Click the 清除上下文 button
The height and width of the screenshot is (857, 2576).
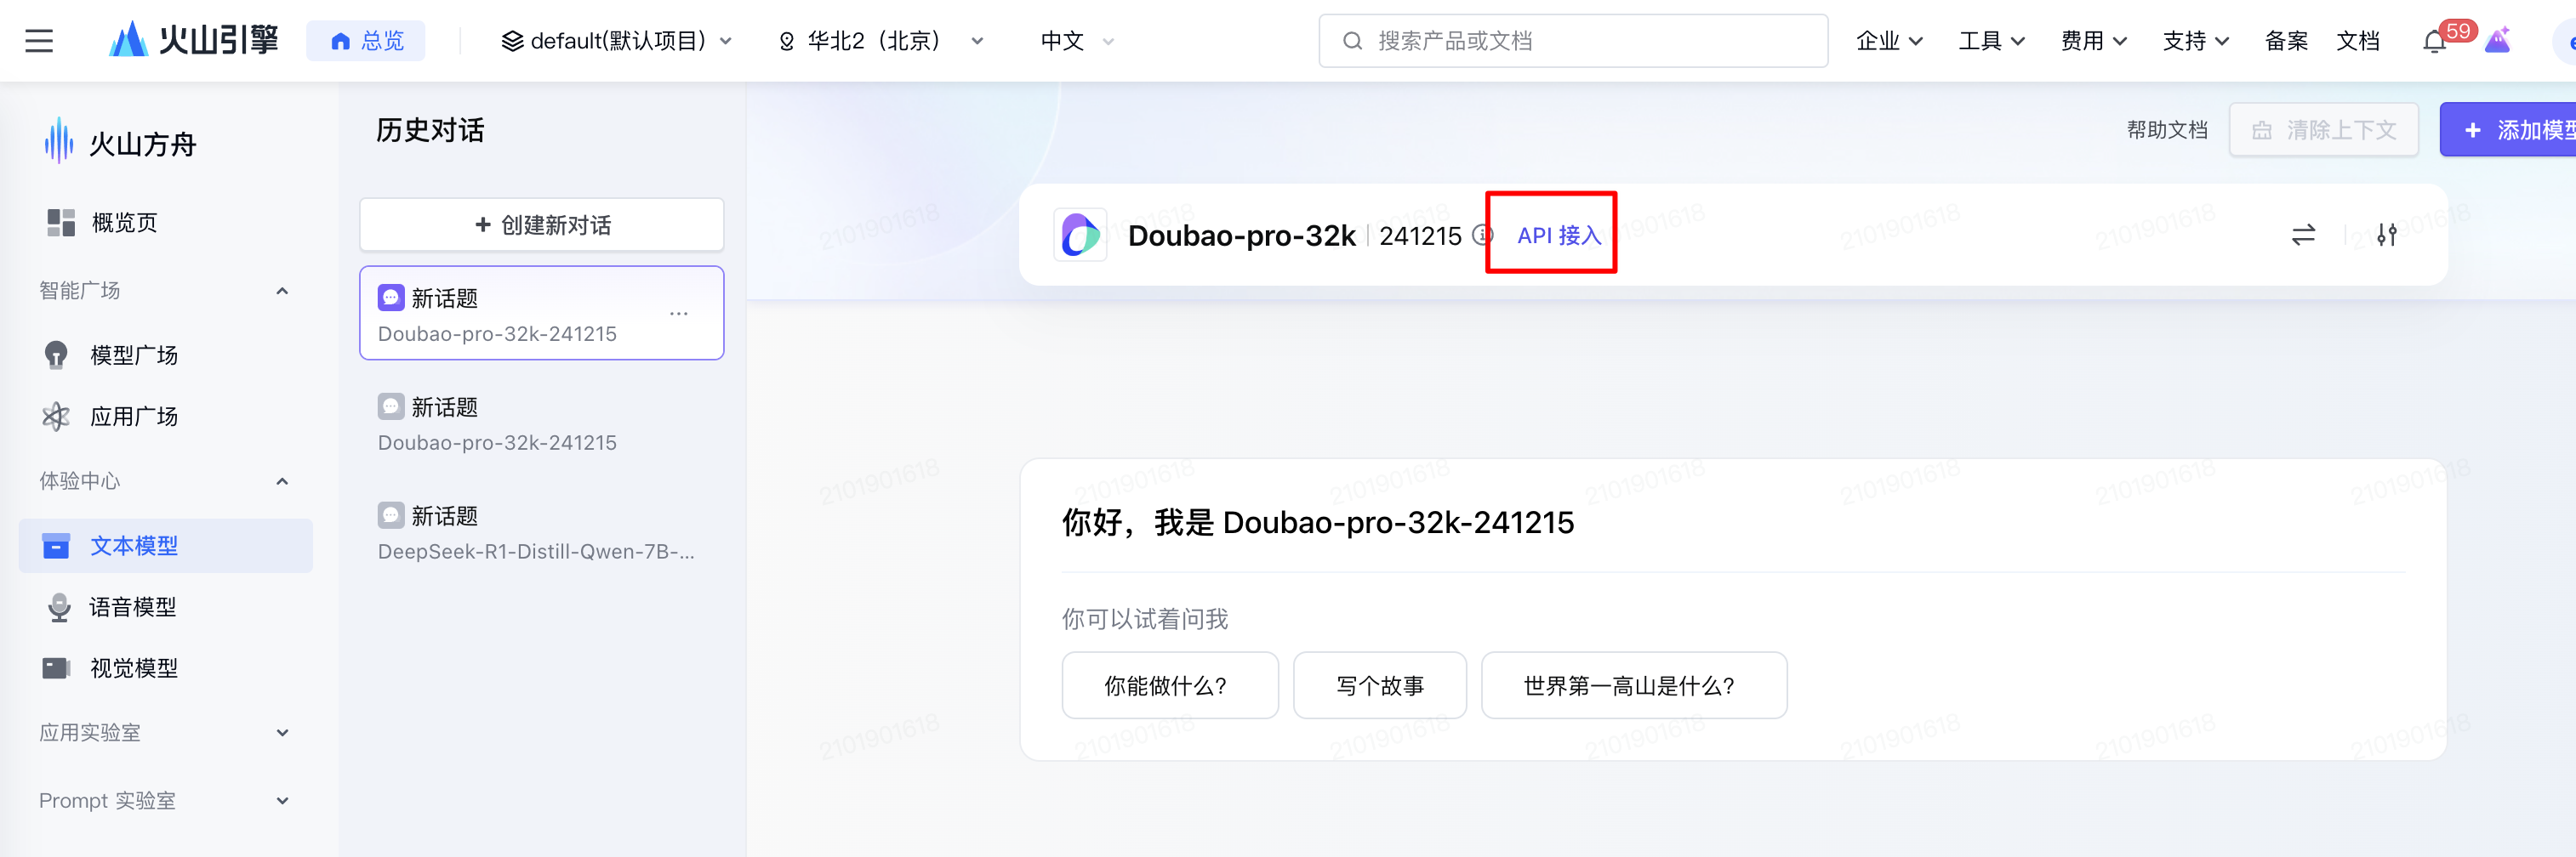pyautogui.click(x=2324, y=130)
